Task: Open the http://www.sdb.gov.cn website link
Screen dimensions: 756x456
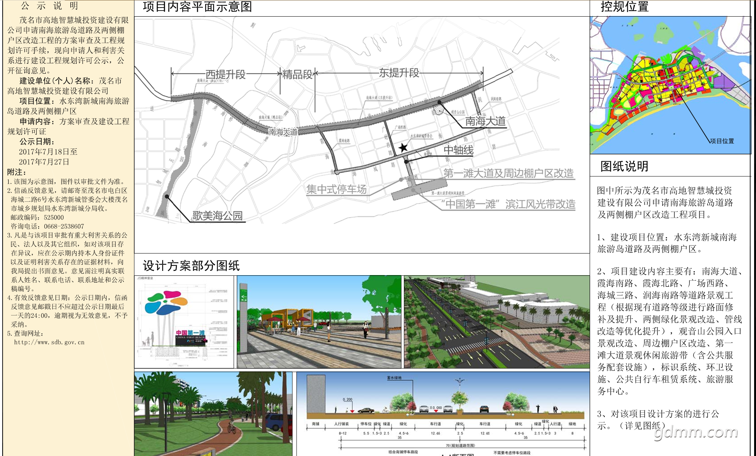Action: coord(49,342)
